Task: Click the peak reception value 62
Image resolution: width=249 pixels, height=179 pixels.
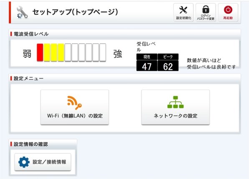Action: coord(168,66)
